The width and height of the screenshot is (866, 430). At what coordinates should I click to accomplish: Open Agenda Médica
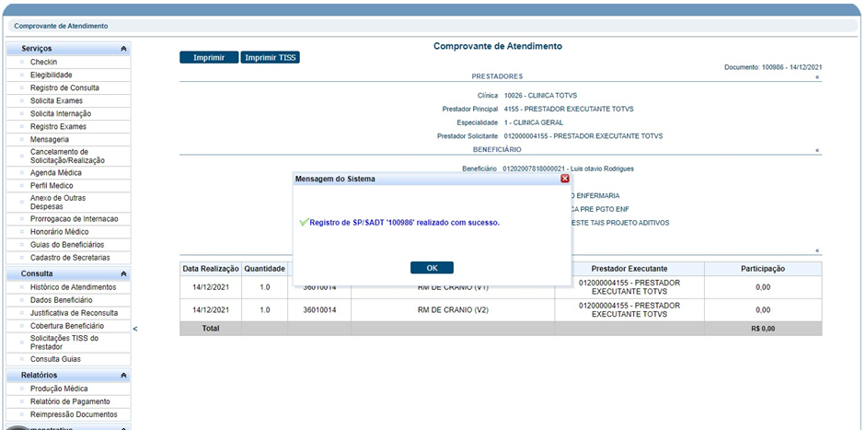tap(56, 172)
